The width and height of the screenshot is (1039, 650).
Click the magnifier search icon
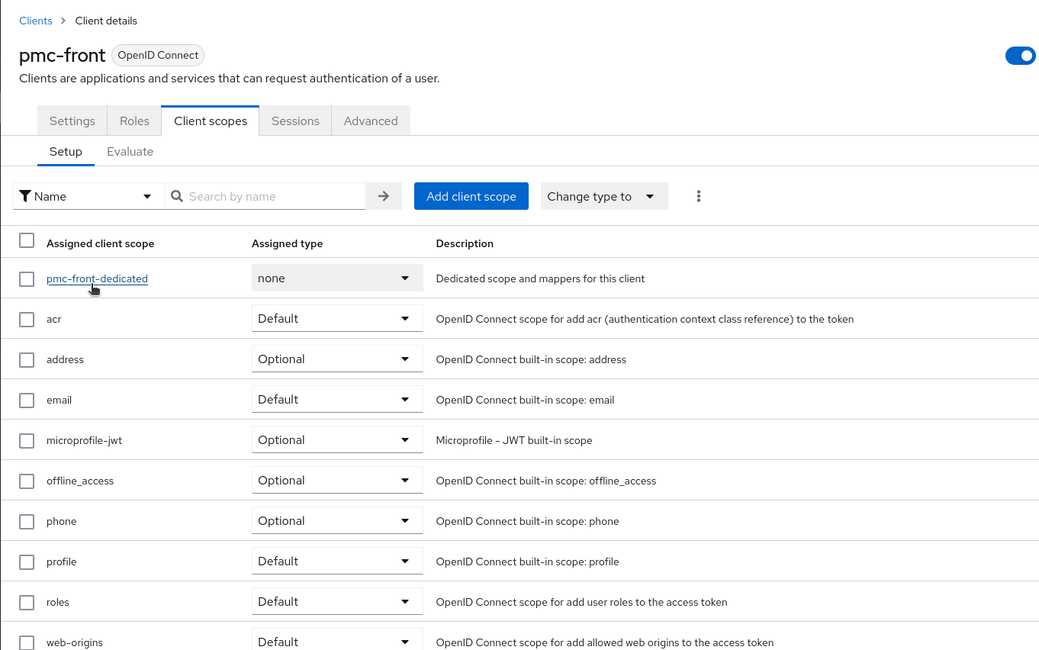(177, 196)
